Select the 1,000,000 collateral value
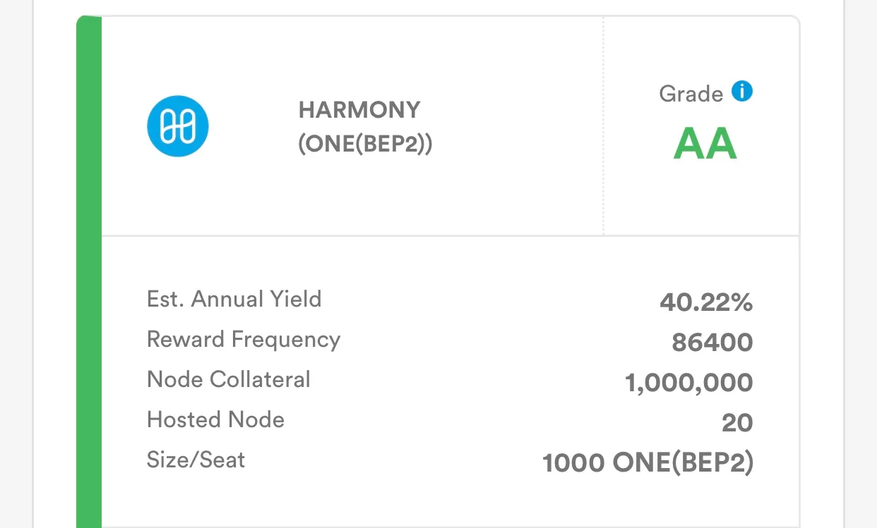This screenshot has height=528, width=877. click(689, 383)
